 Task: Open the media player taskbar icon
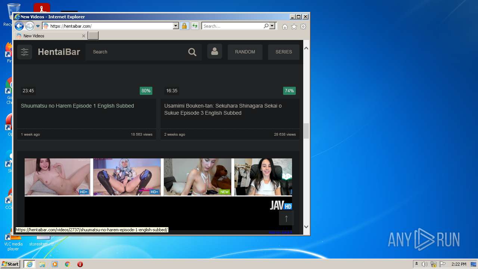pyautogui.click(x=55, y=264)
